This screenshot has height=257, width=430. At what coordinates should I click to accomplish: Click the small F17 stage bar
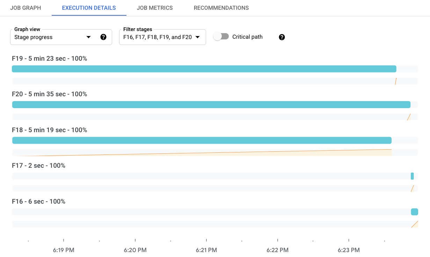click(412, 176)
